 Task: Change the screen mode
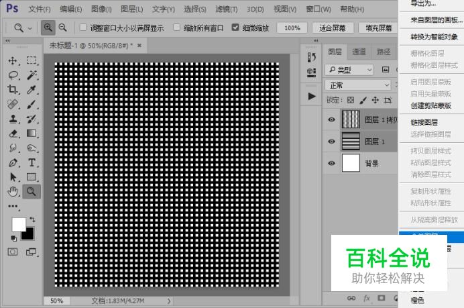tap(31, 252)
